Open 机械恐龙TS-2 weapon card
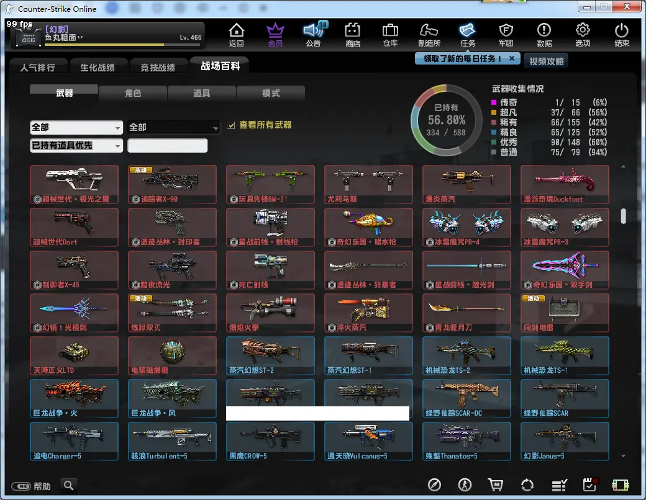Image resolution: width=646 pixels, height=500 pixels. (x=466, y=355)
